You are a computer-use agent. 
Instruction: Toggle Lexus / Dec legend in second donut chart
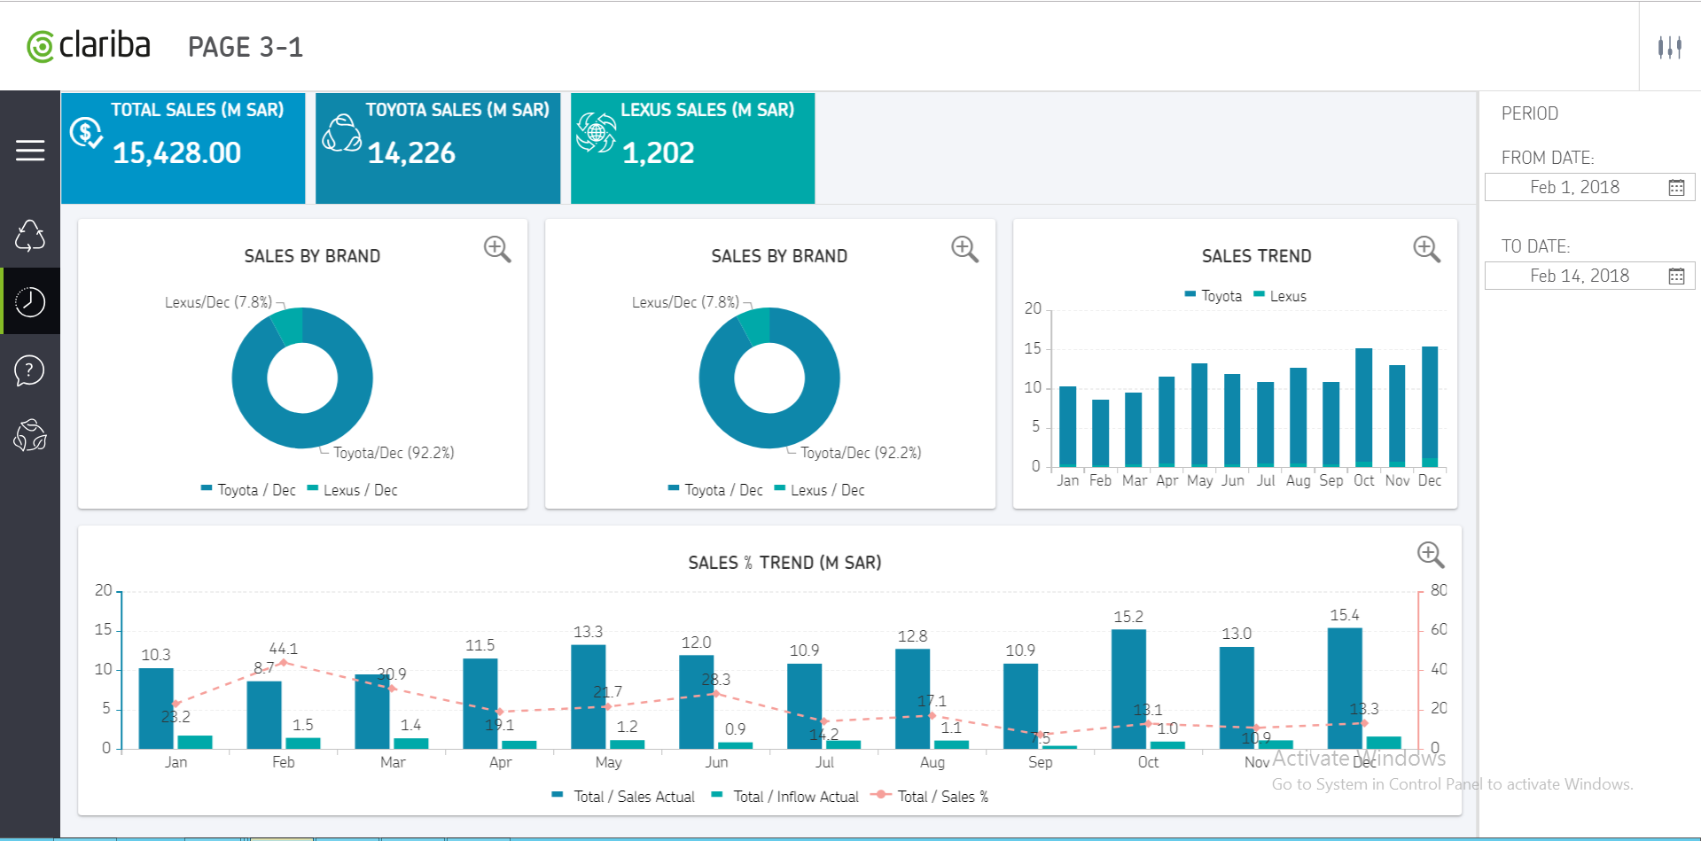(819, 490)
